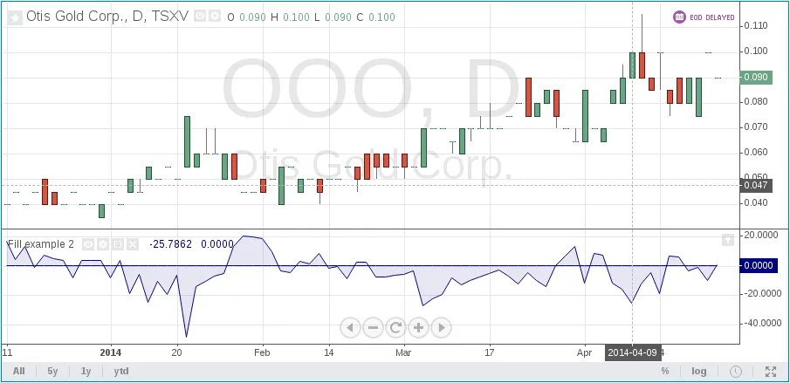
Task: Expand chart to fullscreen
Action: [x=770, y=371]
